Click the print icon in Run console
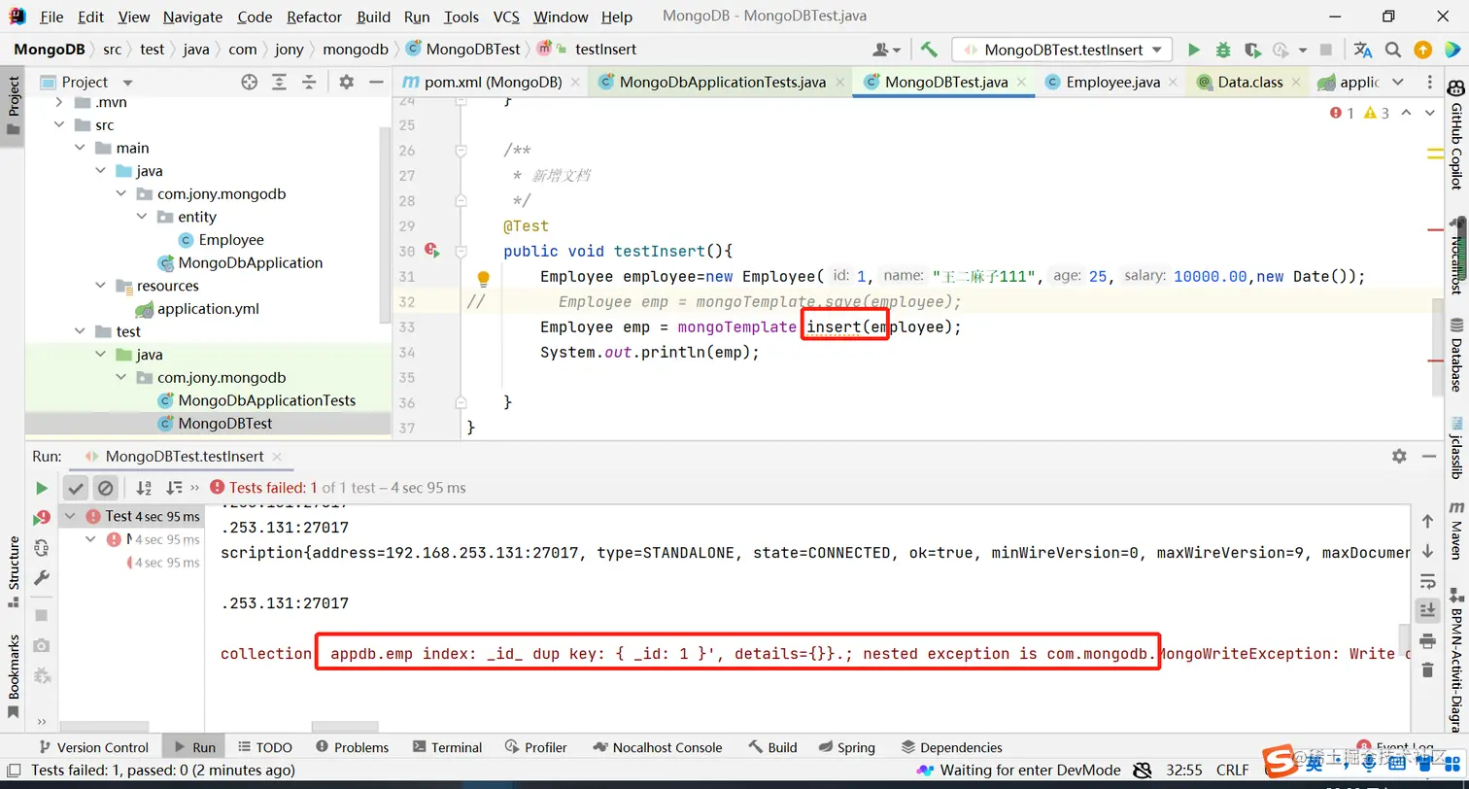 point(1427,640)
